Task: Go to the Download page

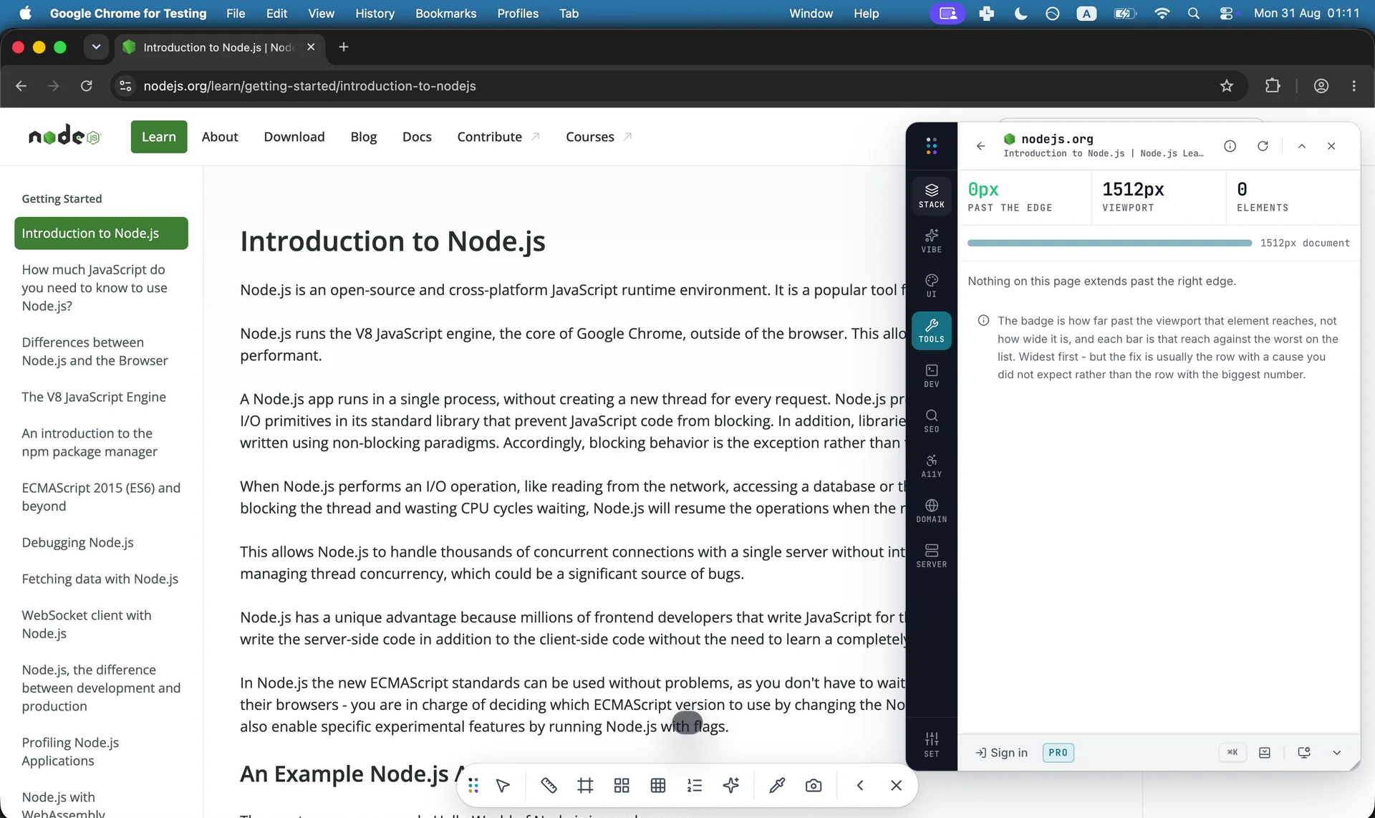Action: (294, 137)
